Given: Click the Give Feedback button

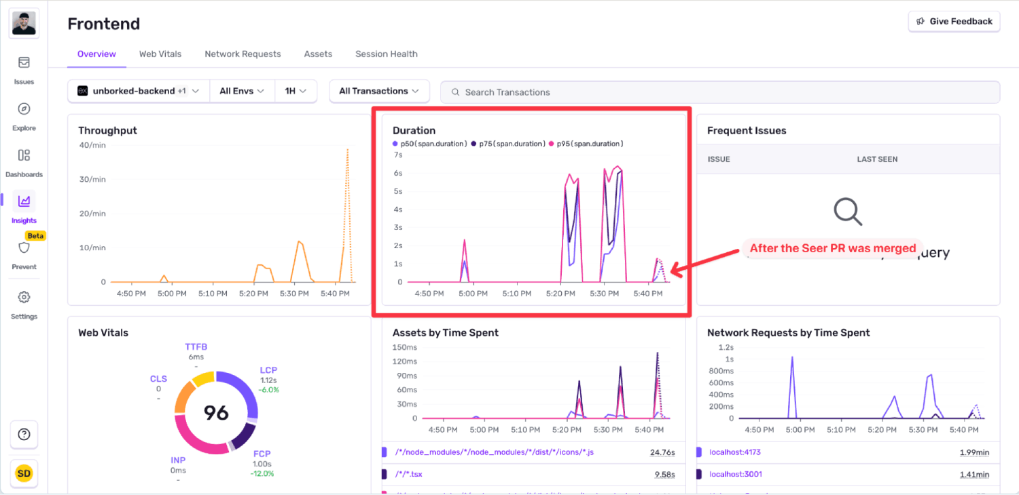Looking at the screenshot, I should pyautogui.click(x=954, y=21).
